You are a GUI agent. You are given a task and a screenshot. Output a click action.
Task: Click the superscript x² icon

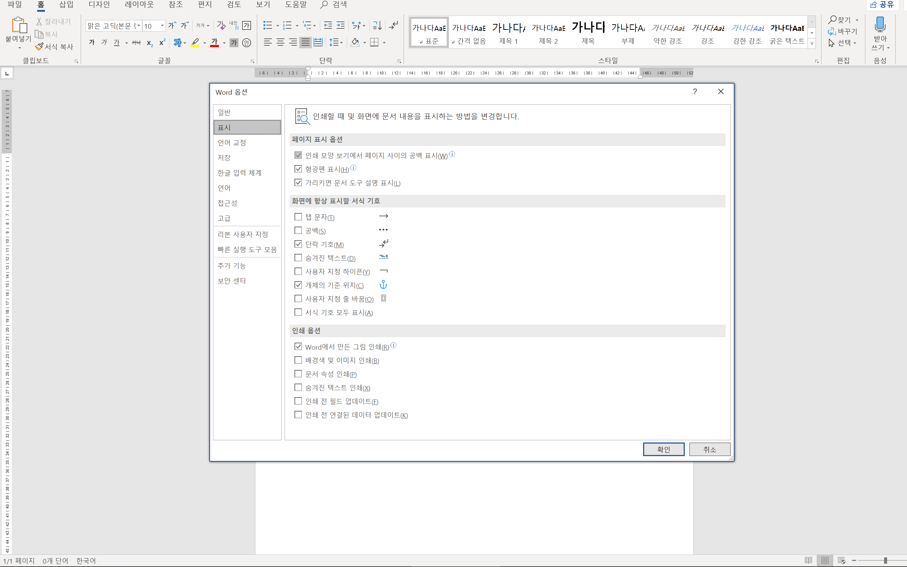click(162, 42)
